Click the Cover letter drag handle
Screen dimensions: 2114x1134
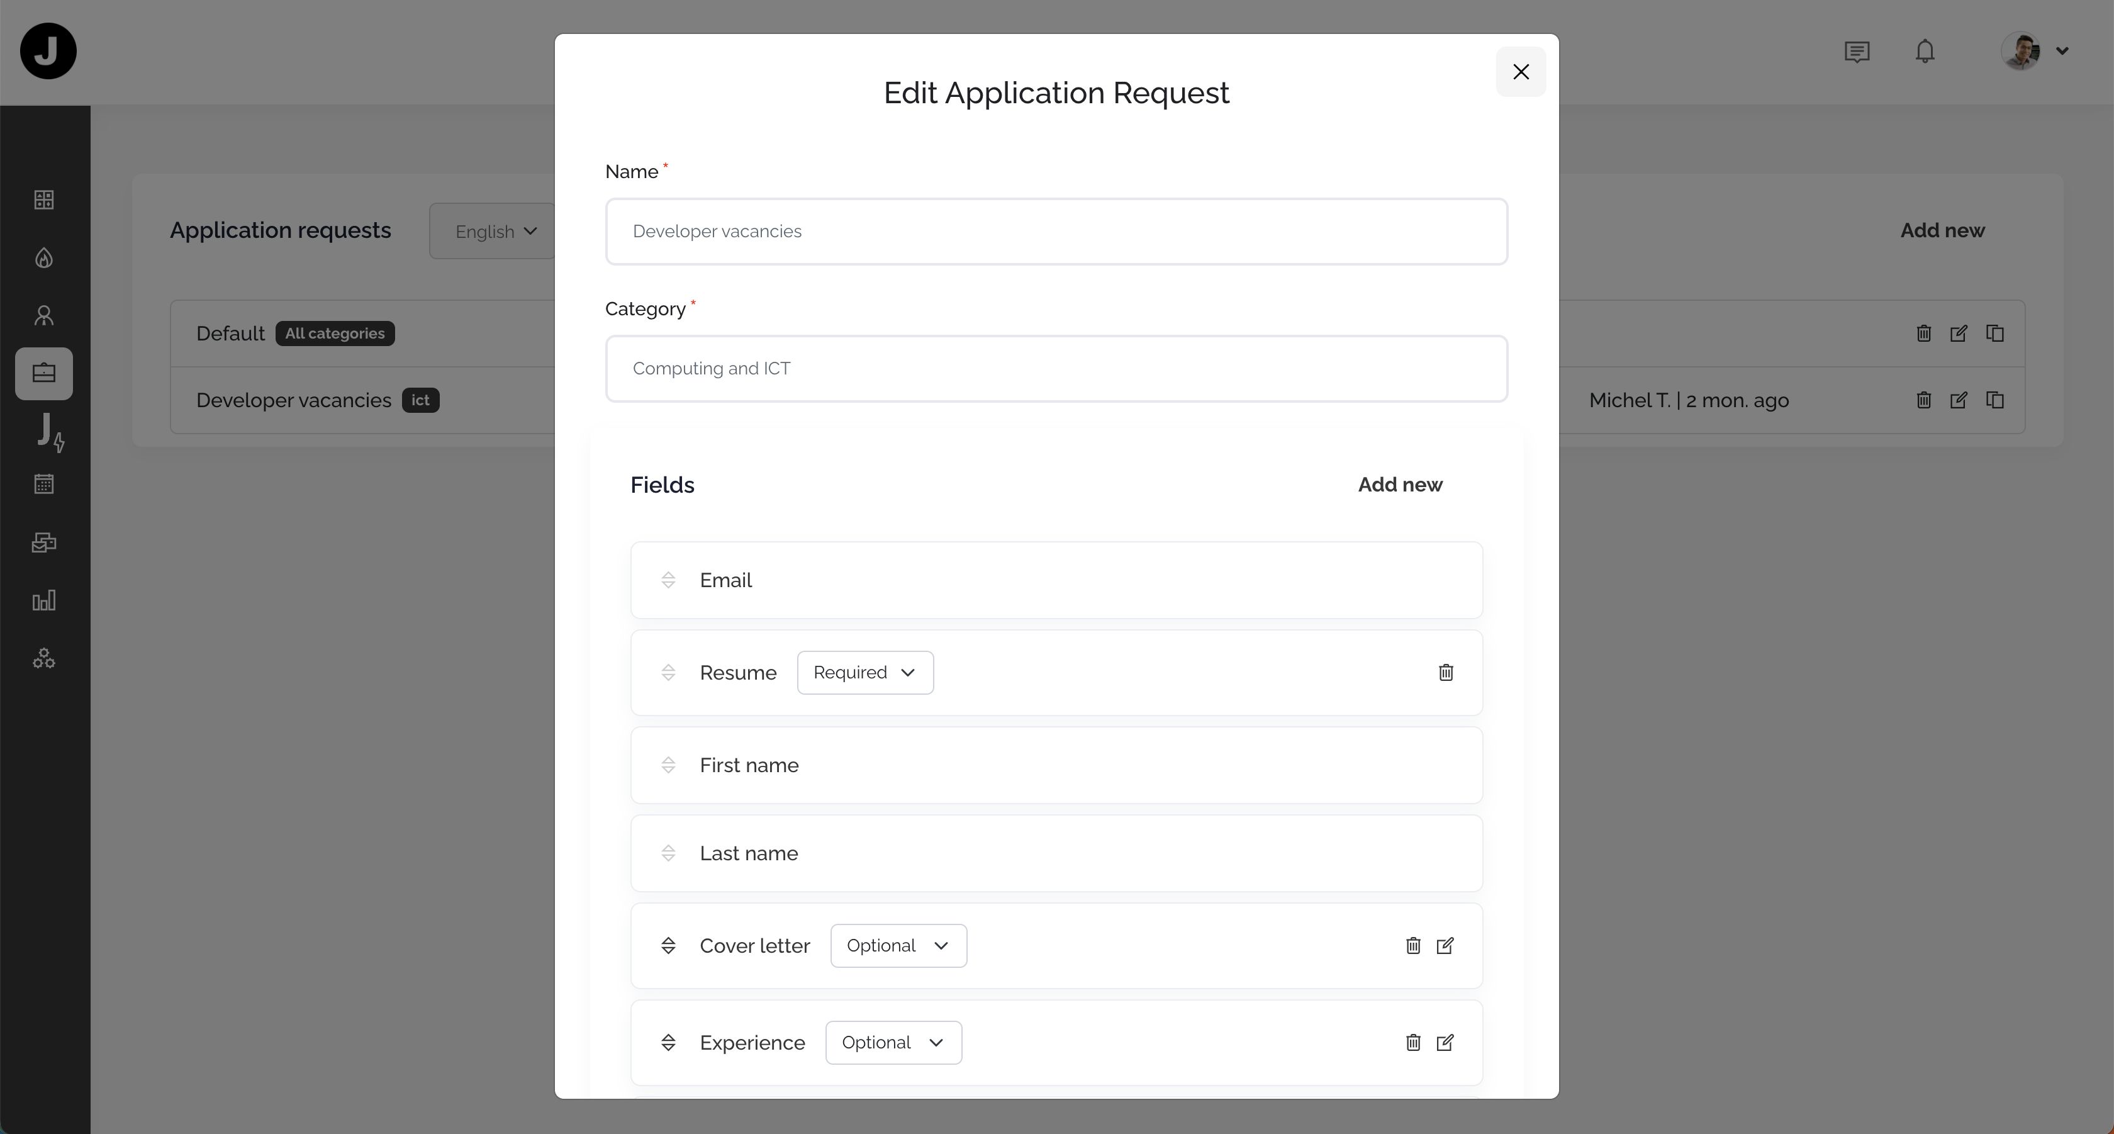668,946
